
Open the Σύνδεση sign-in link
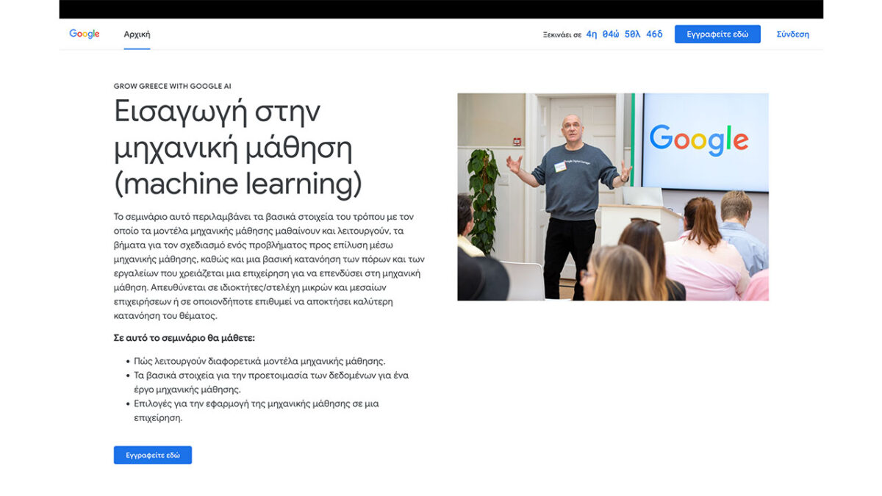793,35
